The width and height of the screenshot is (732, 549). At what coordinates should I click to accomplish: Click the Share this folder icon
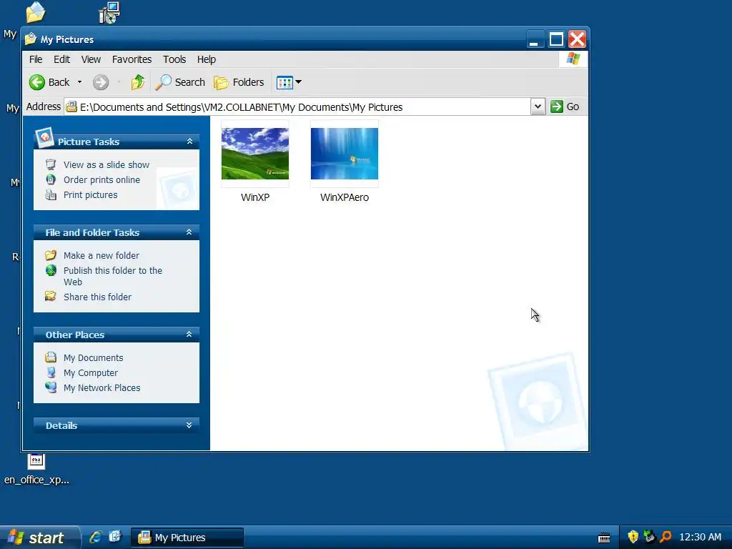(x=51, y=297)
